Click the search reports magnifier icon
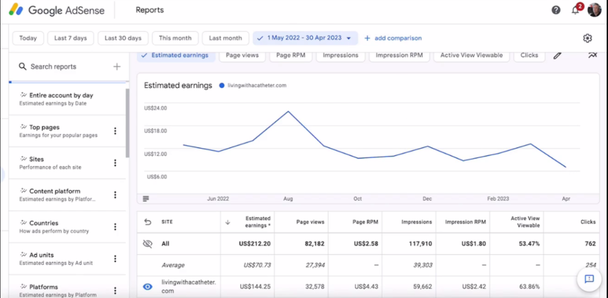 tap(22, 67)
